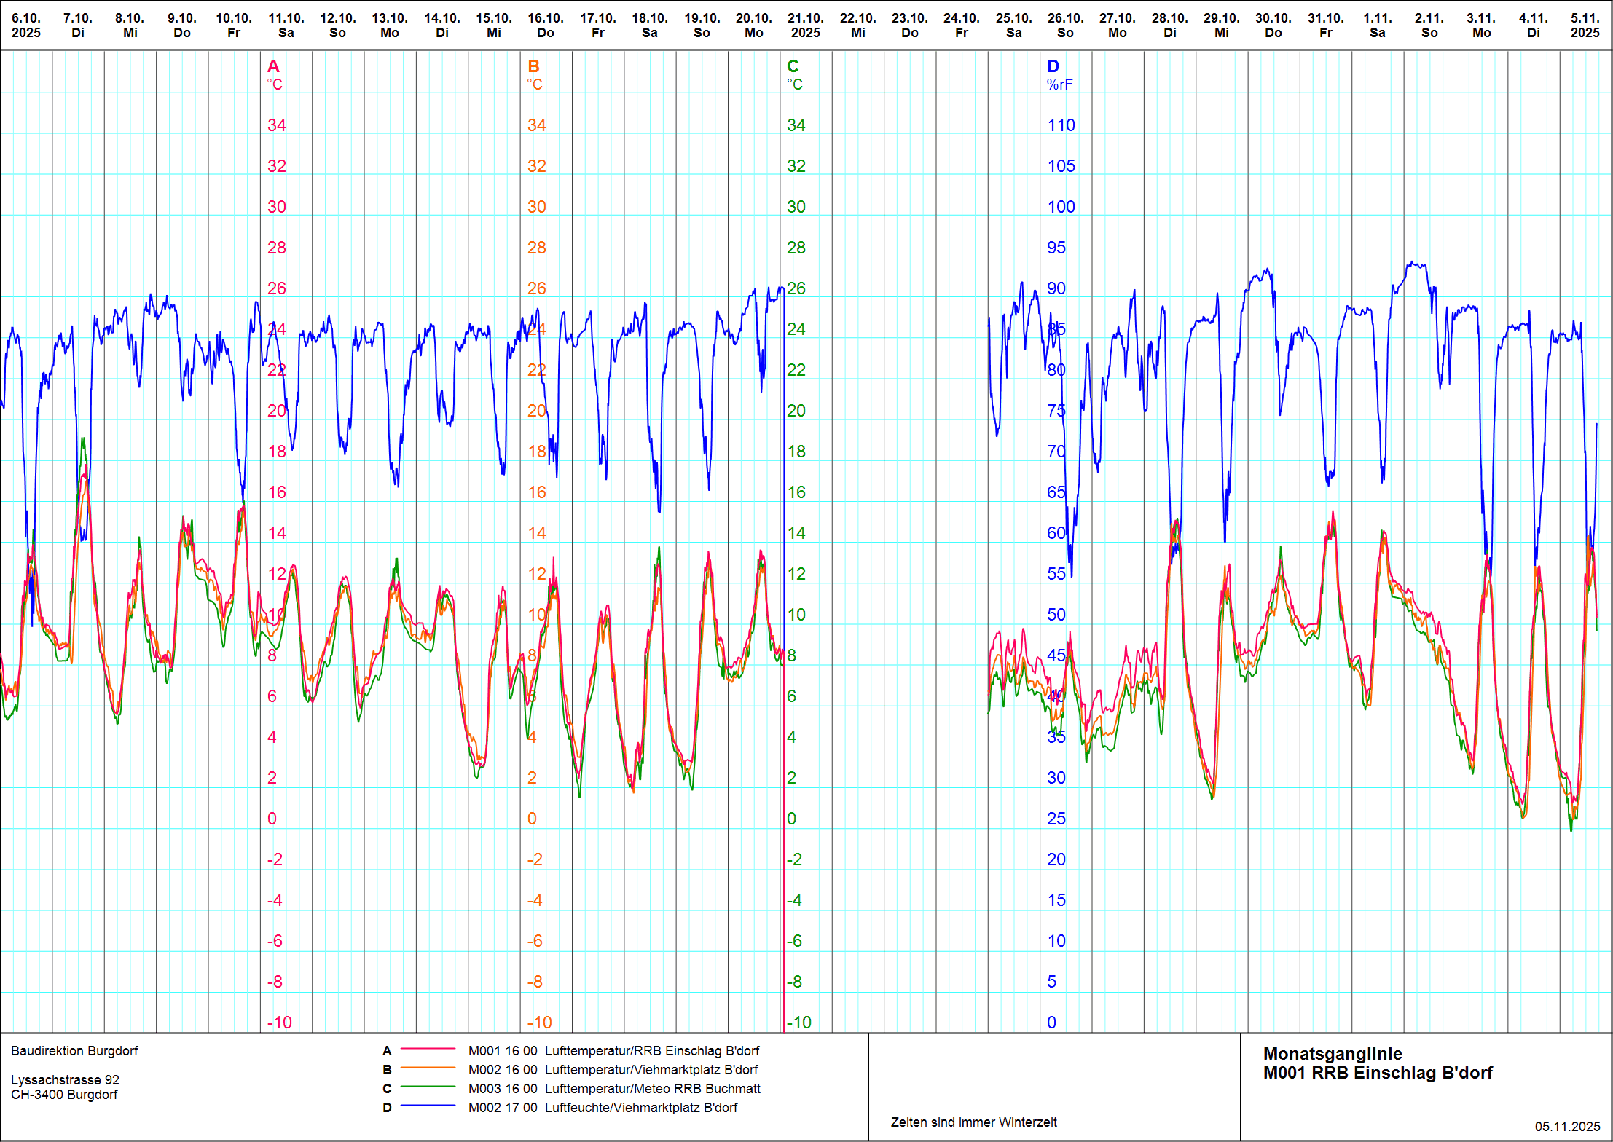Click the 21.10. 2025 date header

pos(805,25)
